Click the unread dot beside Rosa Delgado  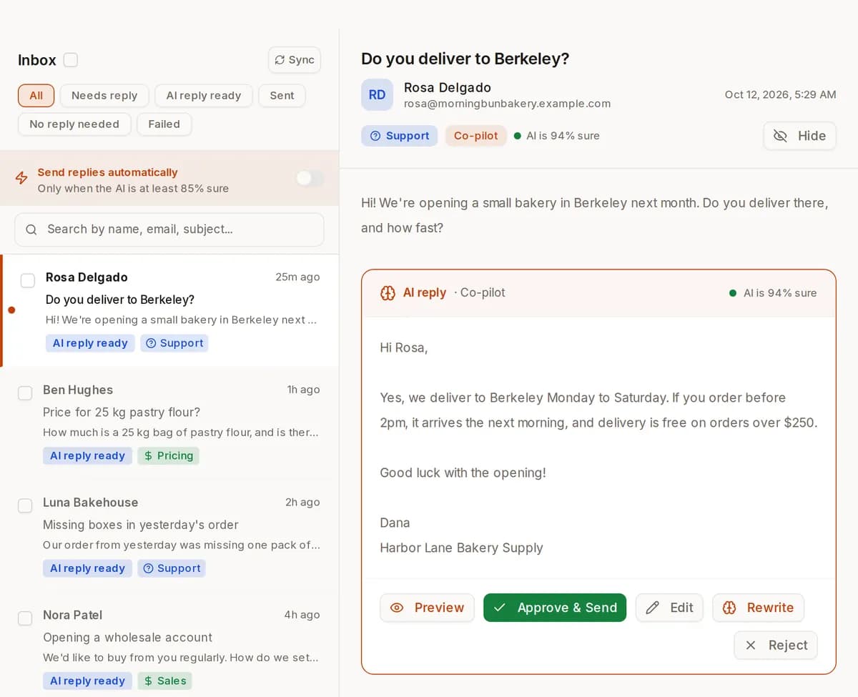11,310
